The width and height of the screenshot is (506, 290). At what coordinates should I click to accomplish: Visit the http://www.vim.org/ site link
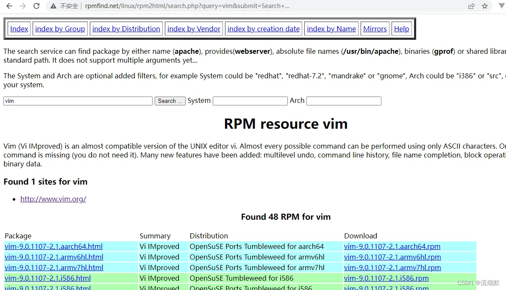click(x=53, y=199)
